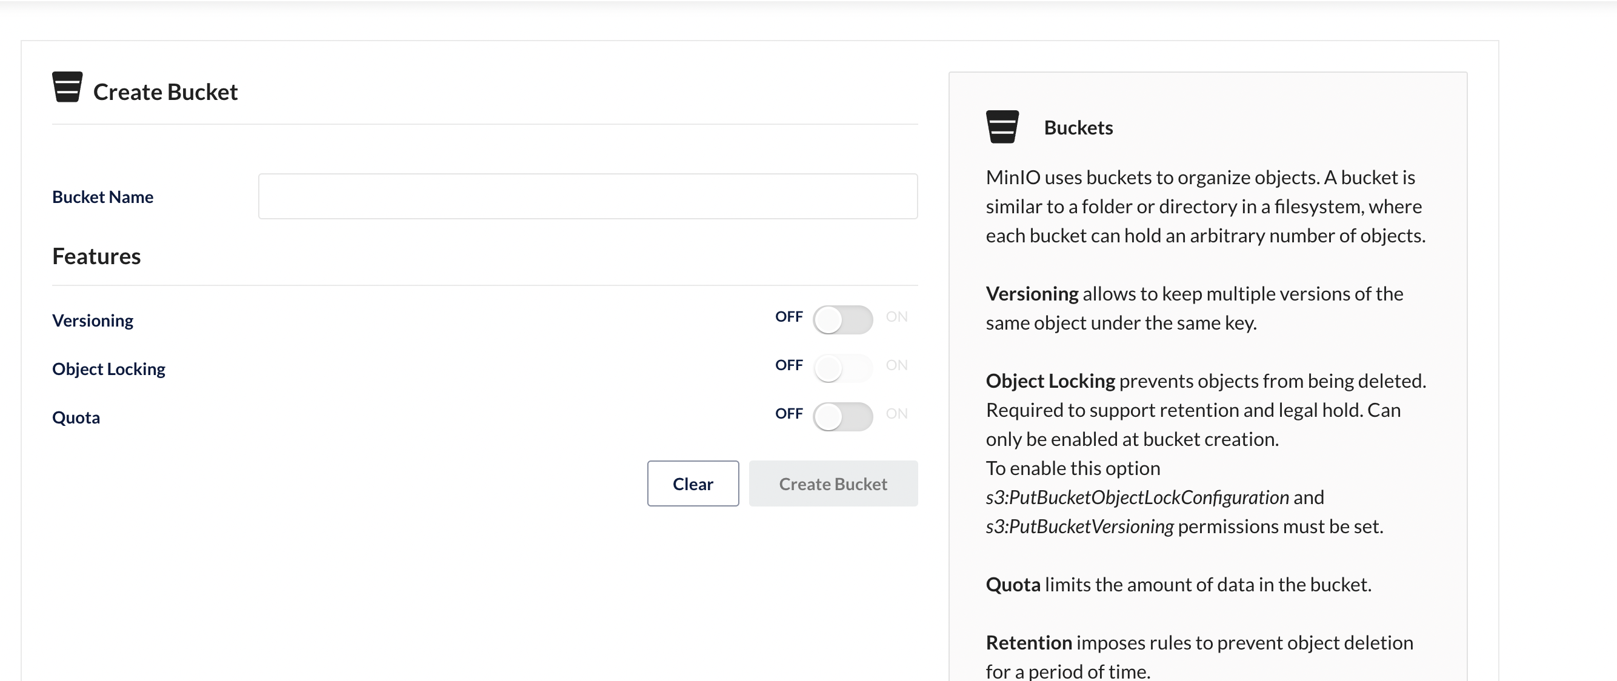
Task: Click the Bucket Name field label
Action: pyautogui.click(x=103, y=197)
